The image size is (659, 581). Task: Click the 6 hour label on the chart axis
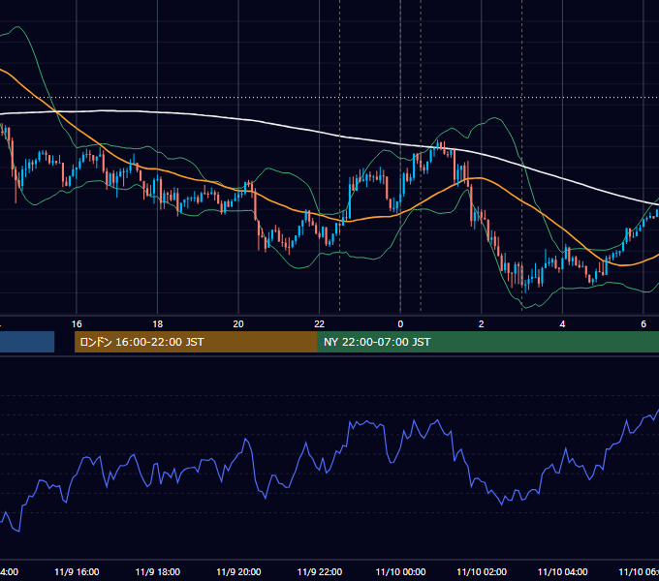(643, 324)
